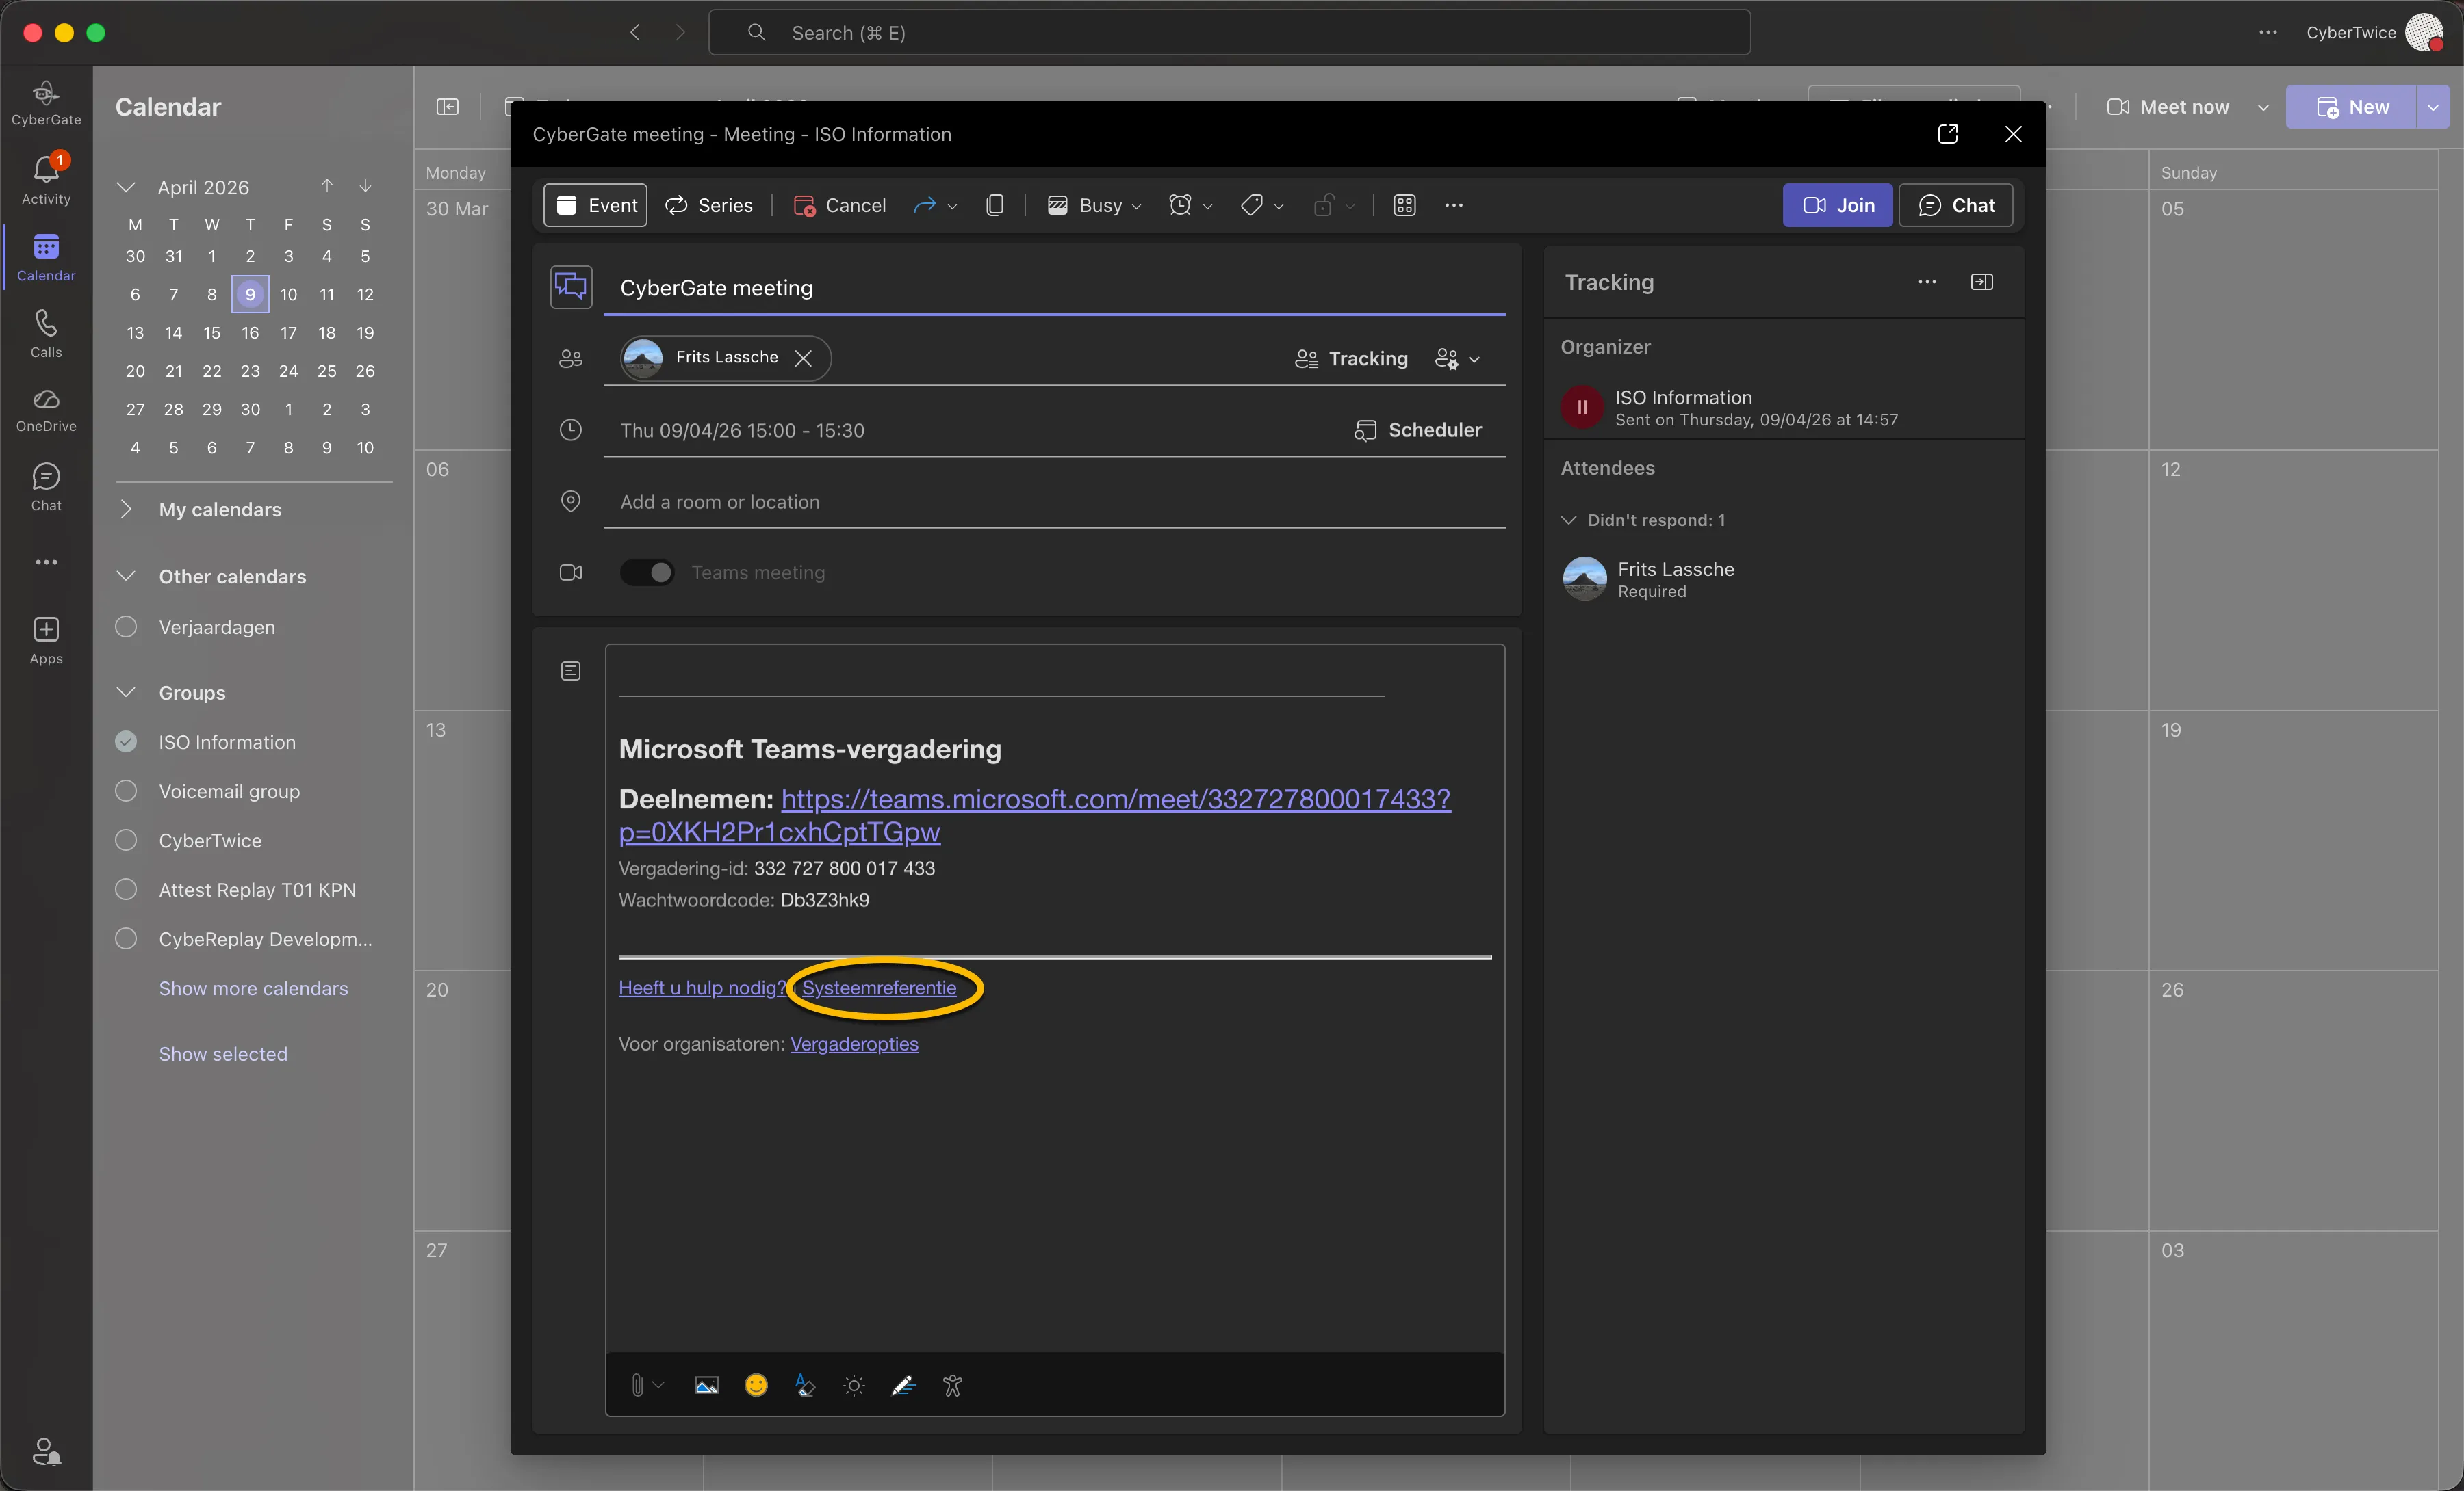Open the Busy status dropdown

pos(1094,205)
